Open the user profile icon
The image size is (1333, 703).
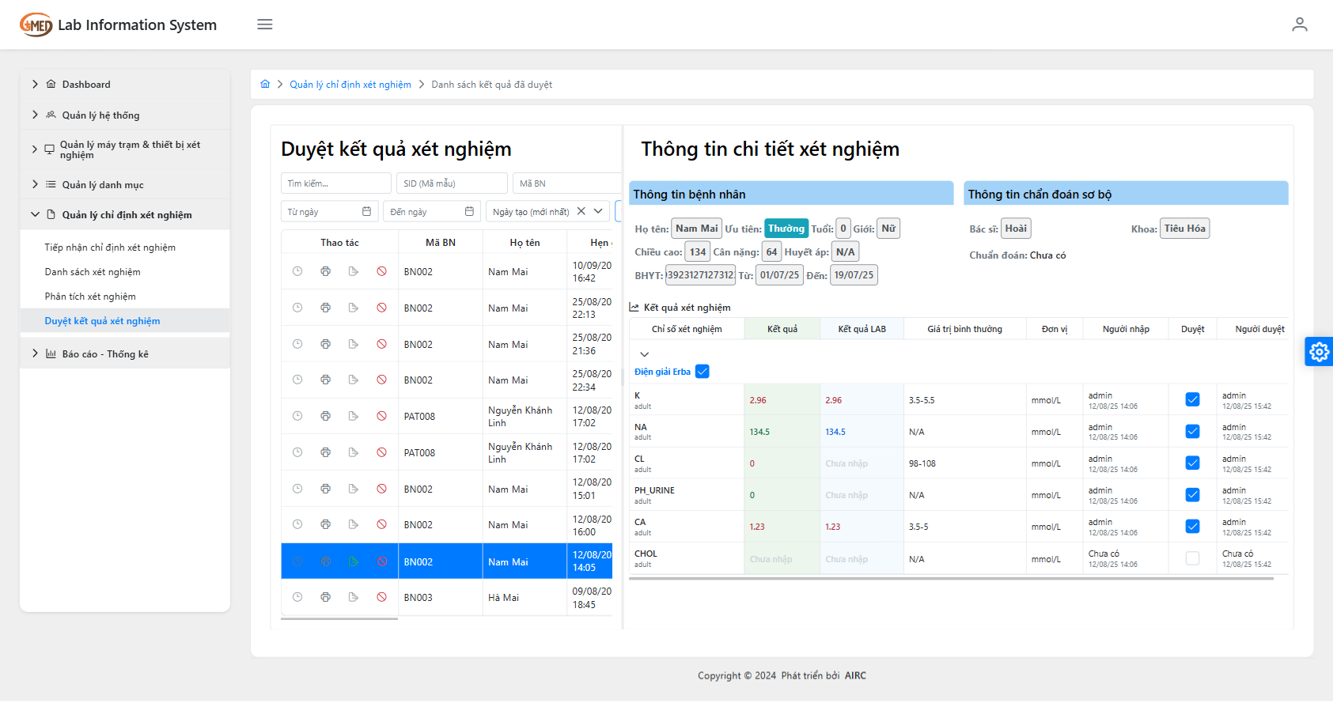[1299, 25]
